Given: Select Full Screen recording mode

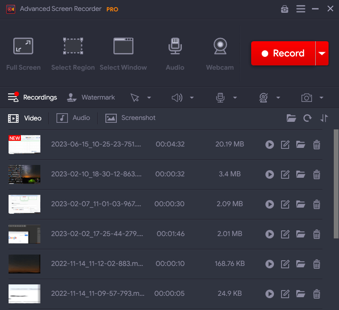Looking at the screenshot, I should point(23,54).
